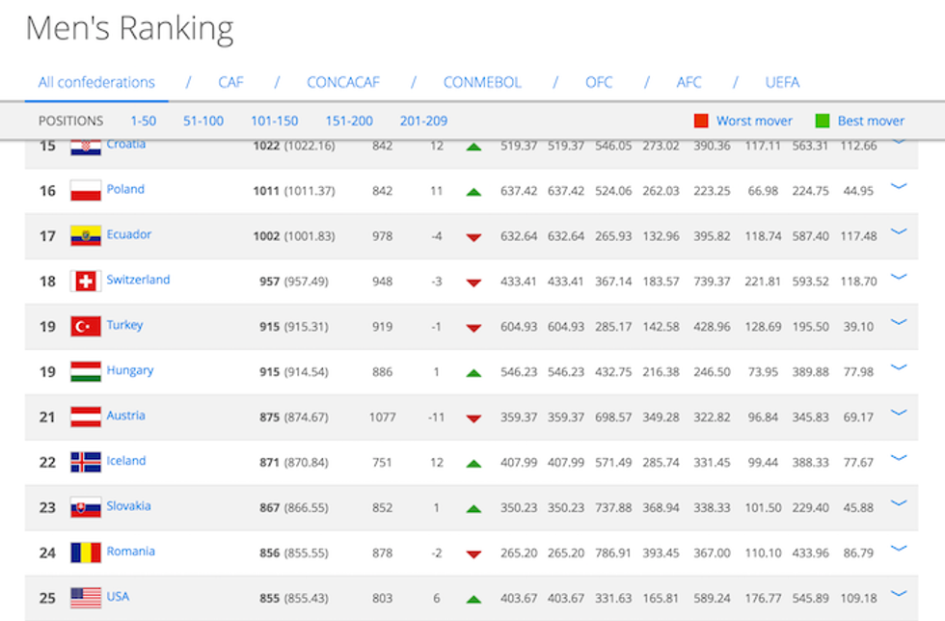Image resolution: width=945 pixels, height=621 pixels.
Task: Expand the Poland row details chevron
Action: [899, 186]
